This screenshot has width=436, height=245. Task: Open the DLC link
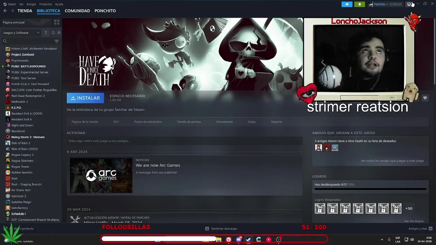click(116, 122)
